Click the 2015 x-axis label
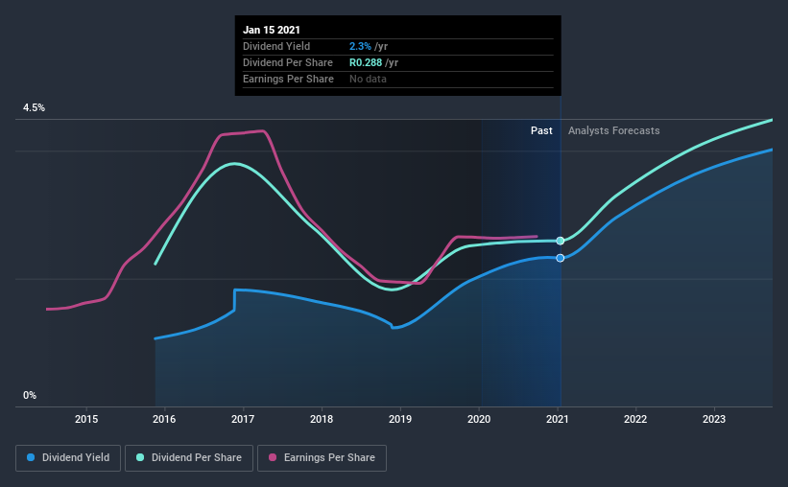The height and width of the screenshot is (487, 788). click(86, 419)
